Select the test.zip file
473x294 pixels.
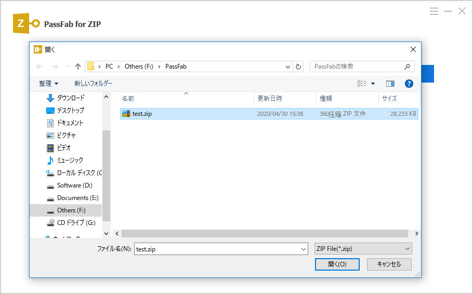269,114
